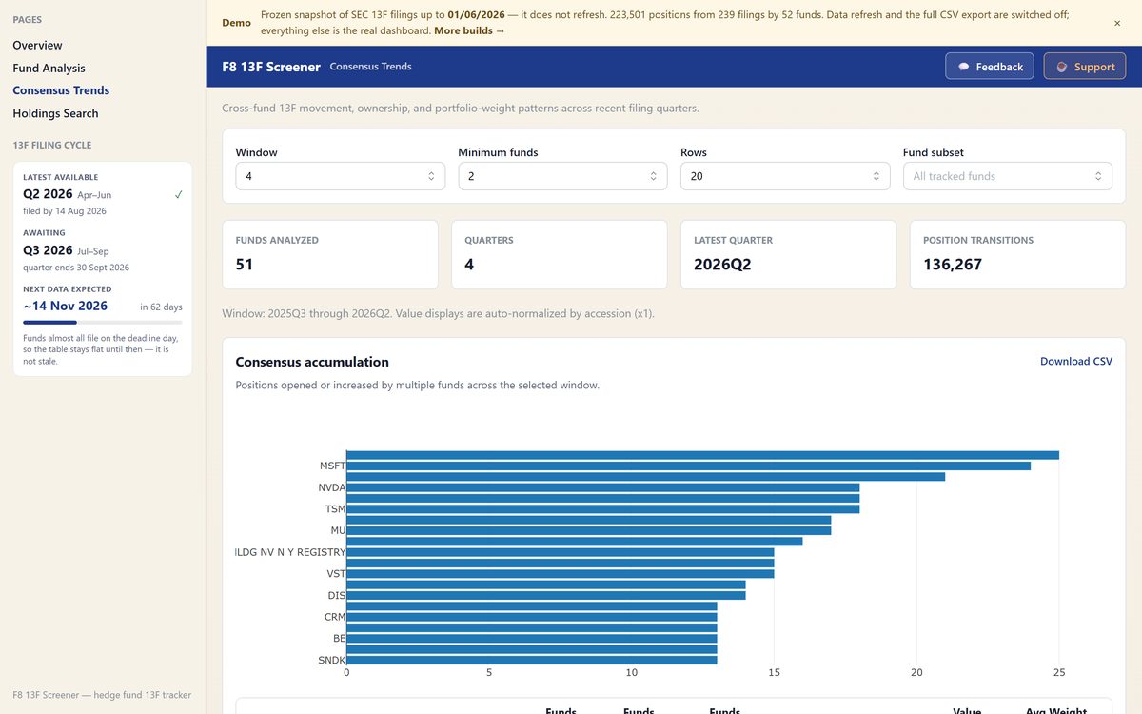Download CSV of consensus accumulation
This screenshot has height=714, width=1142.
(x=1076, y=362)
